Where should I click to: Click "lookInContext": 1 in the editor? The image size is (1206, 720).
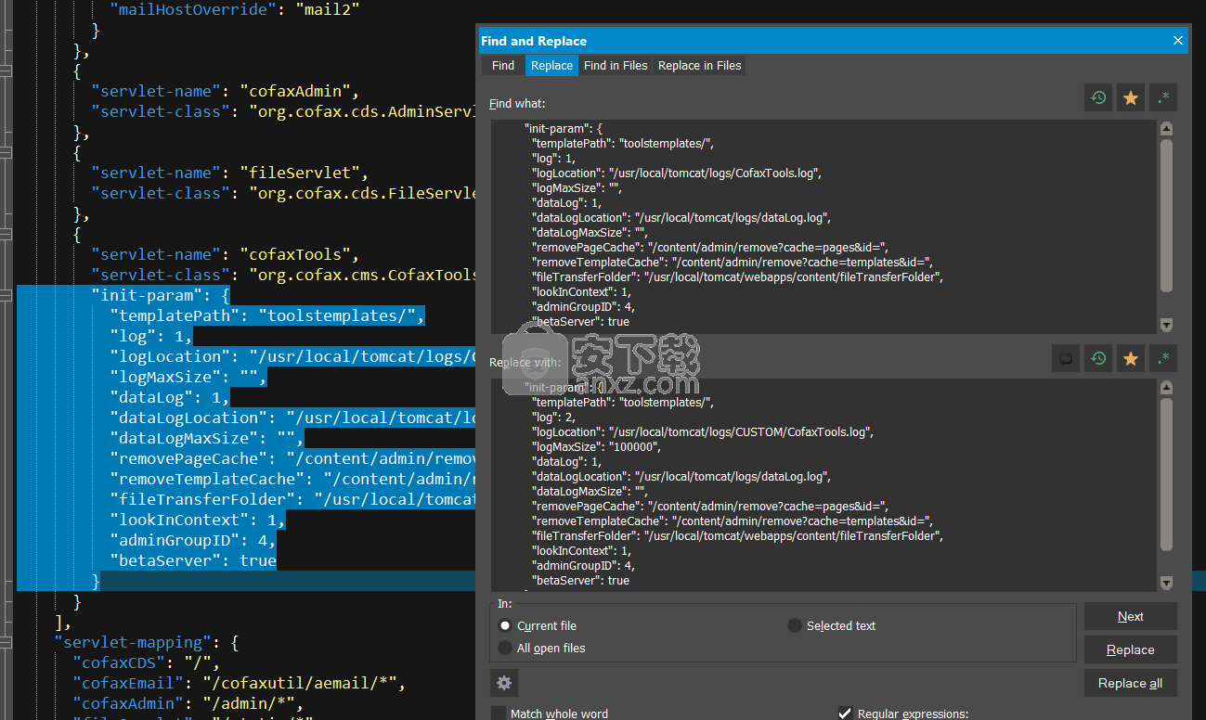click(197, 520)
